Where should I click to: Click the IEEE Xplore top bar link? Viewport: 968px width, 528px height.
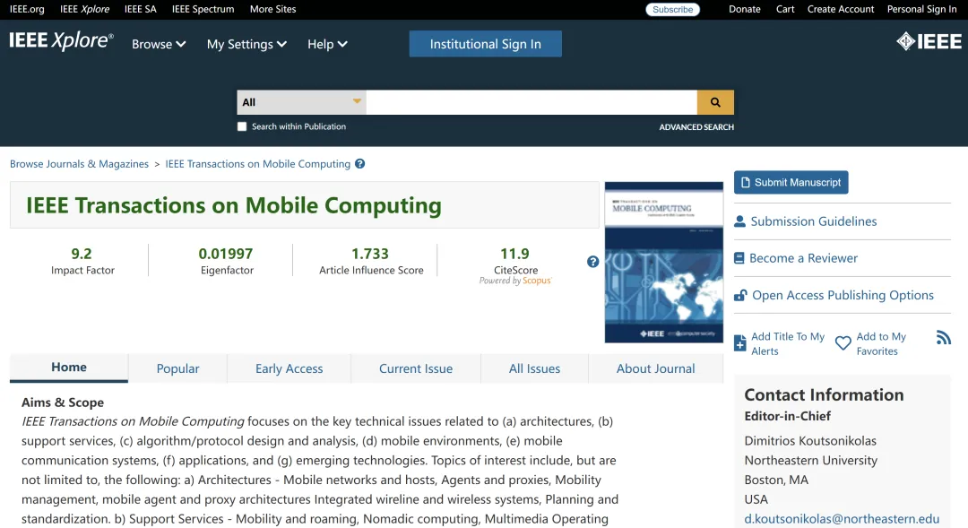84,9
